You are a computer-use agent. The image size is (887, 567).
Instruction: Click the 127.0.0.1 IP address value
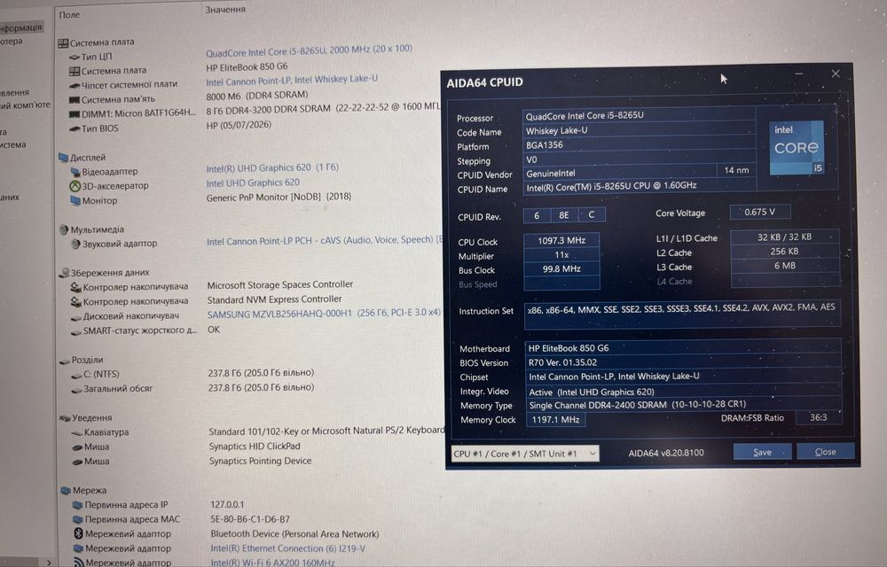pyautogui.click(x=227, y=505)
